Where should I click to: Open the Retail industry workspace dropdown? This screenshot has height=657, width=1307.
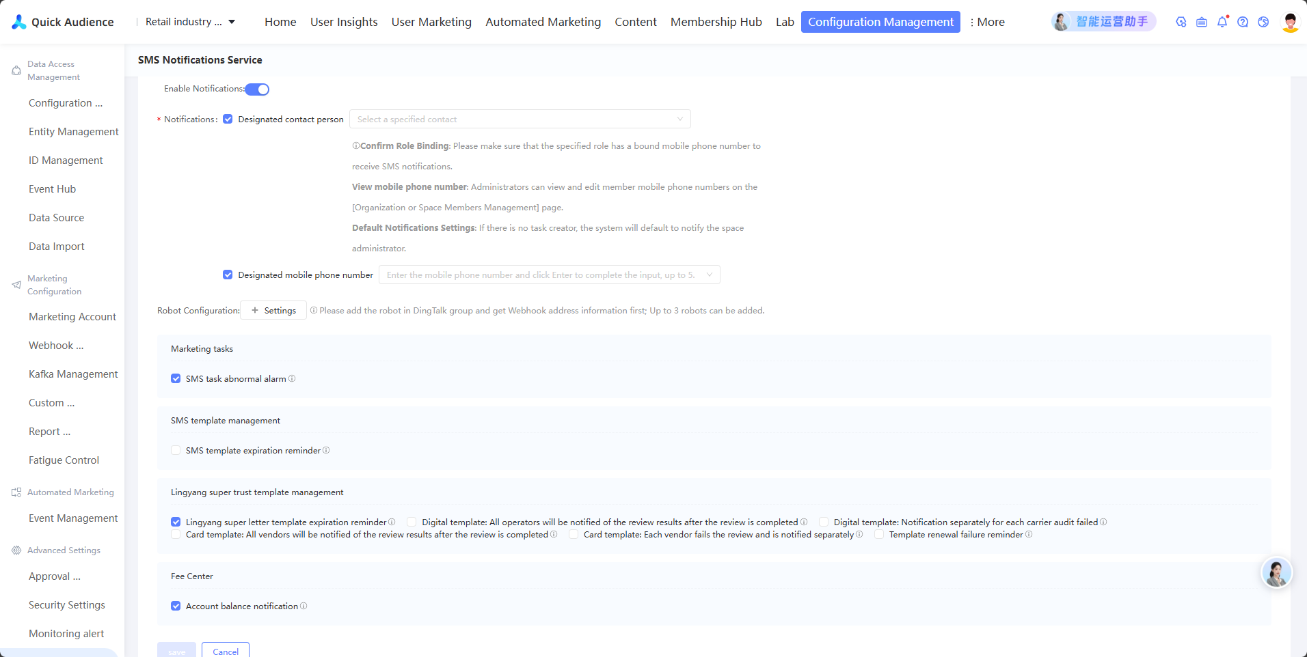(x=191, y=22)
